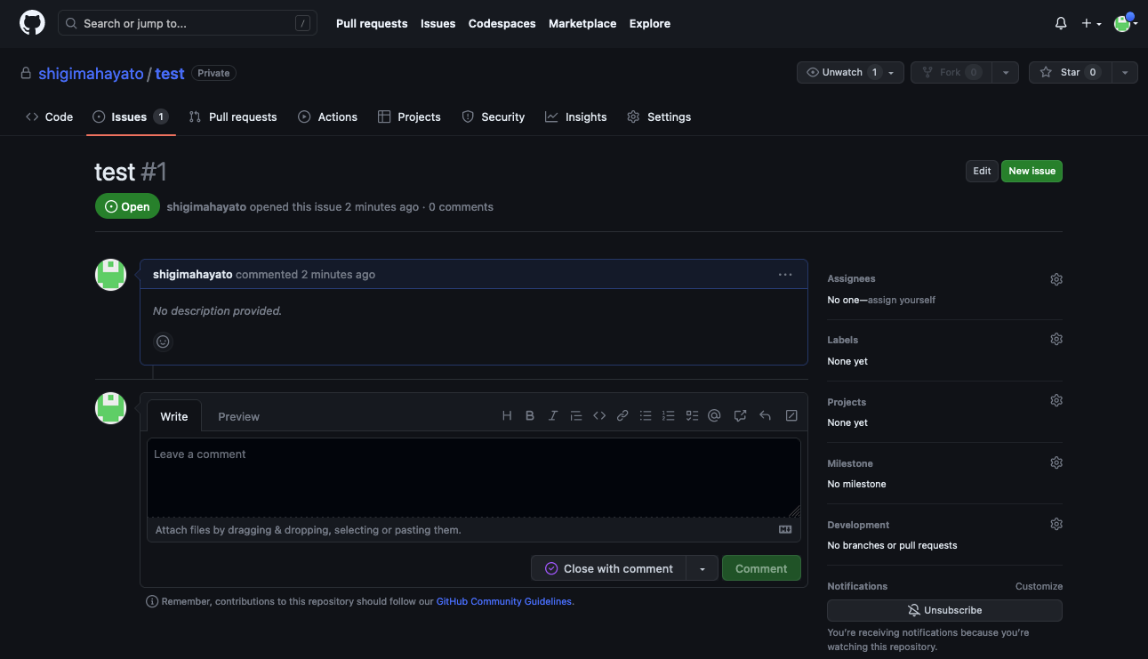1148x659 pixels.
Task: Open the test repository name link
Action: [170, 74]
